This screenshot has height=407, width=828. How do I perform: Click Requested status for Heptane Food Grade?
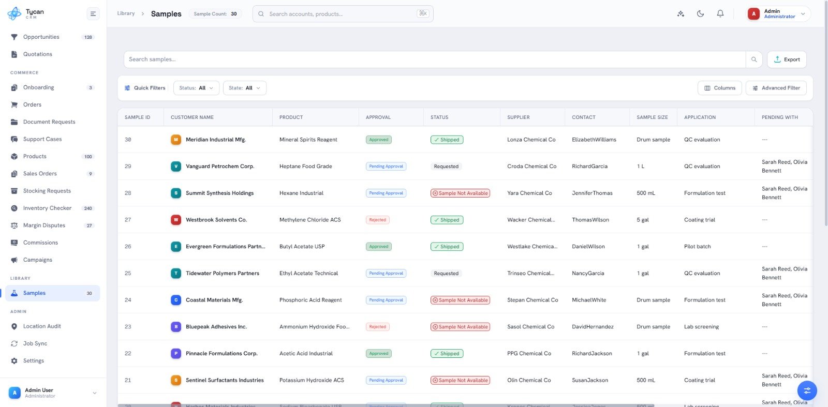(446, 167)
